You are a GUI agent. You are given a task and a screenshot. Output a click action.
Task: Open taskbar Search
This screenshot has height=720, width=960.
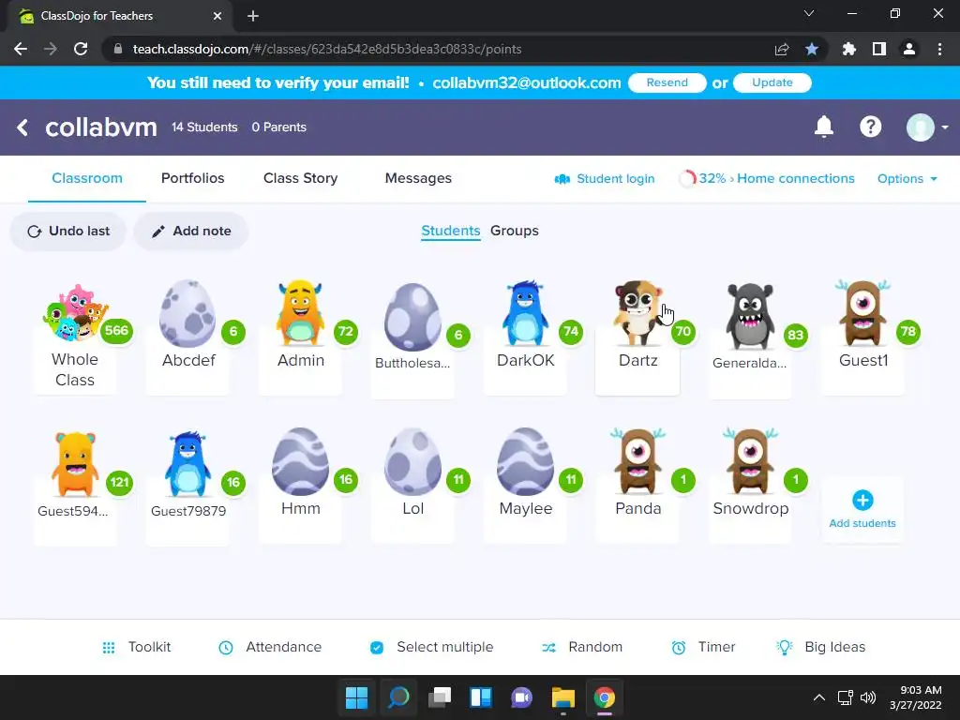point(398,697)
